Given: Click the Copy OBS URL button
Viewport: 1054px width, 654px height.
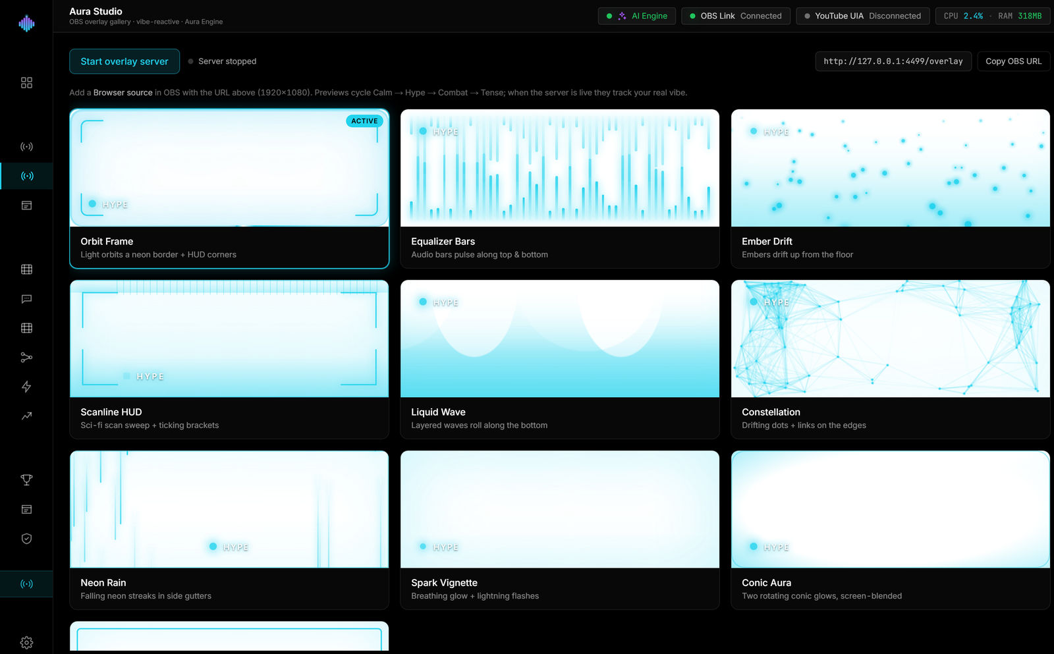Looking at the screenshot, I should click(1013, 61).
